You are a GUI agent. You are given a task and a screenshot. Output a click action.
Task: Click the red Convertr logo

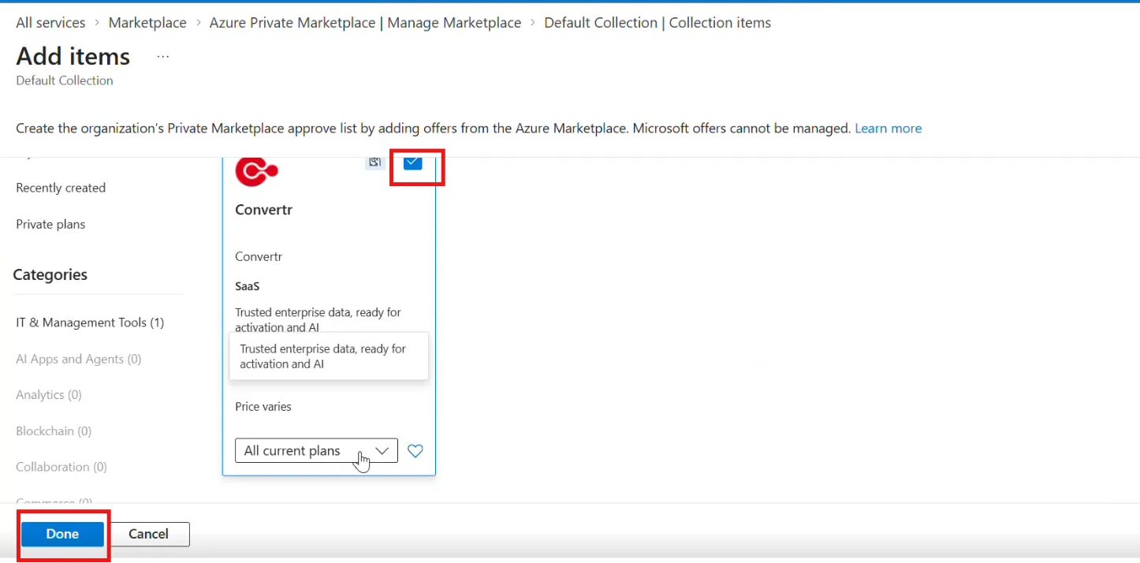click(256, 171)
